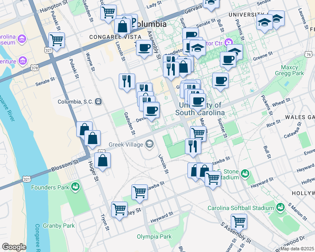
Task: Click the Carolina Softball Stadium pin
Action: click(x=280, y=207)
